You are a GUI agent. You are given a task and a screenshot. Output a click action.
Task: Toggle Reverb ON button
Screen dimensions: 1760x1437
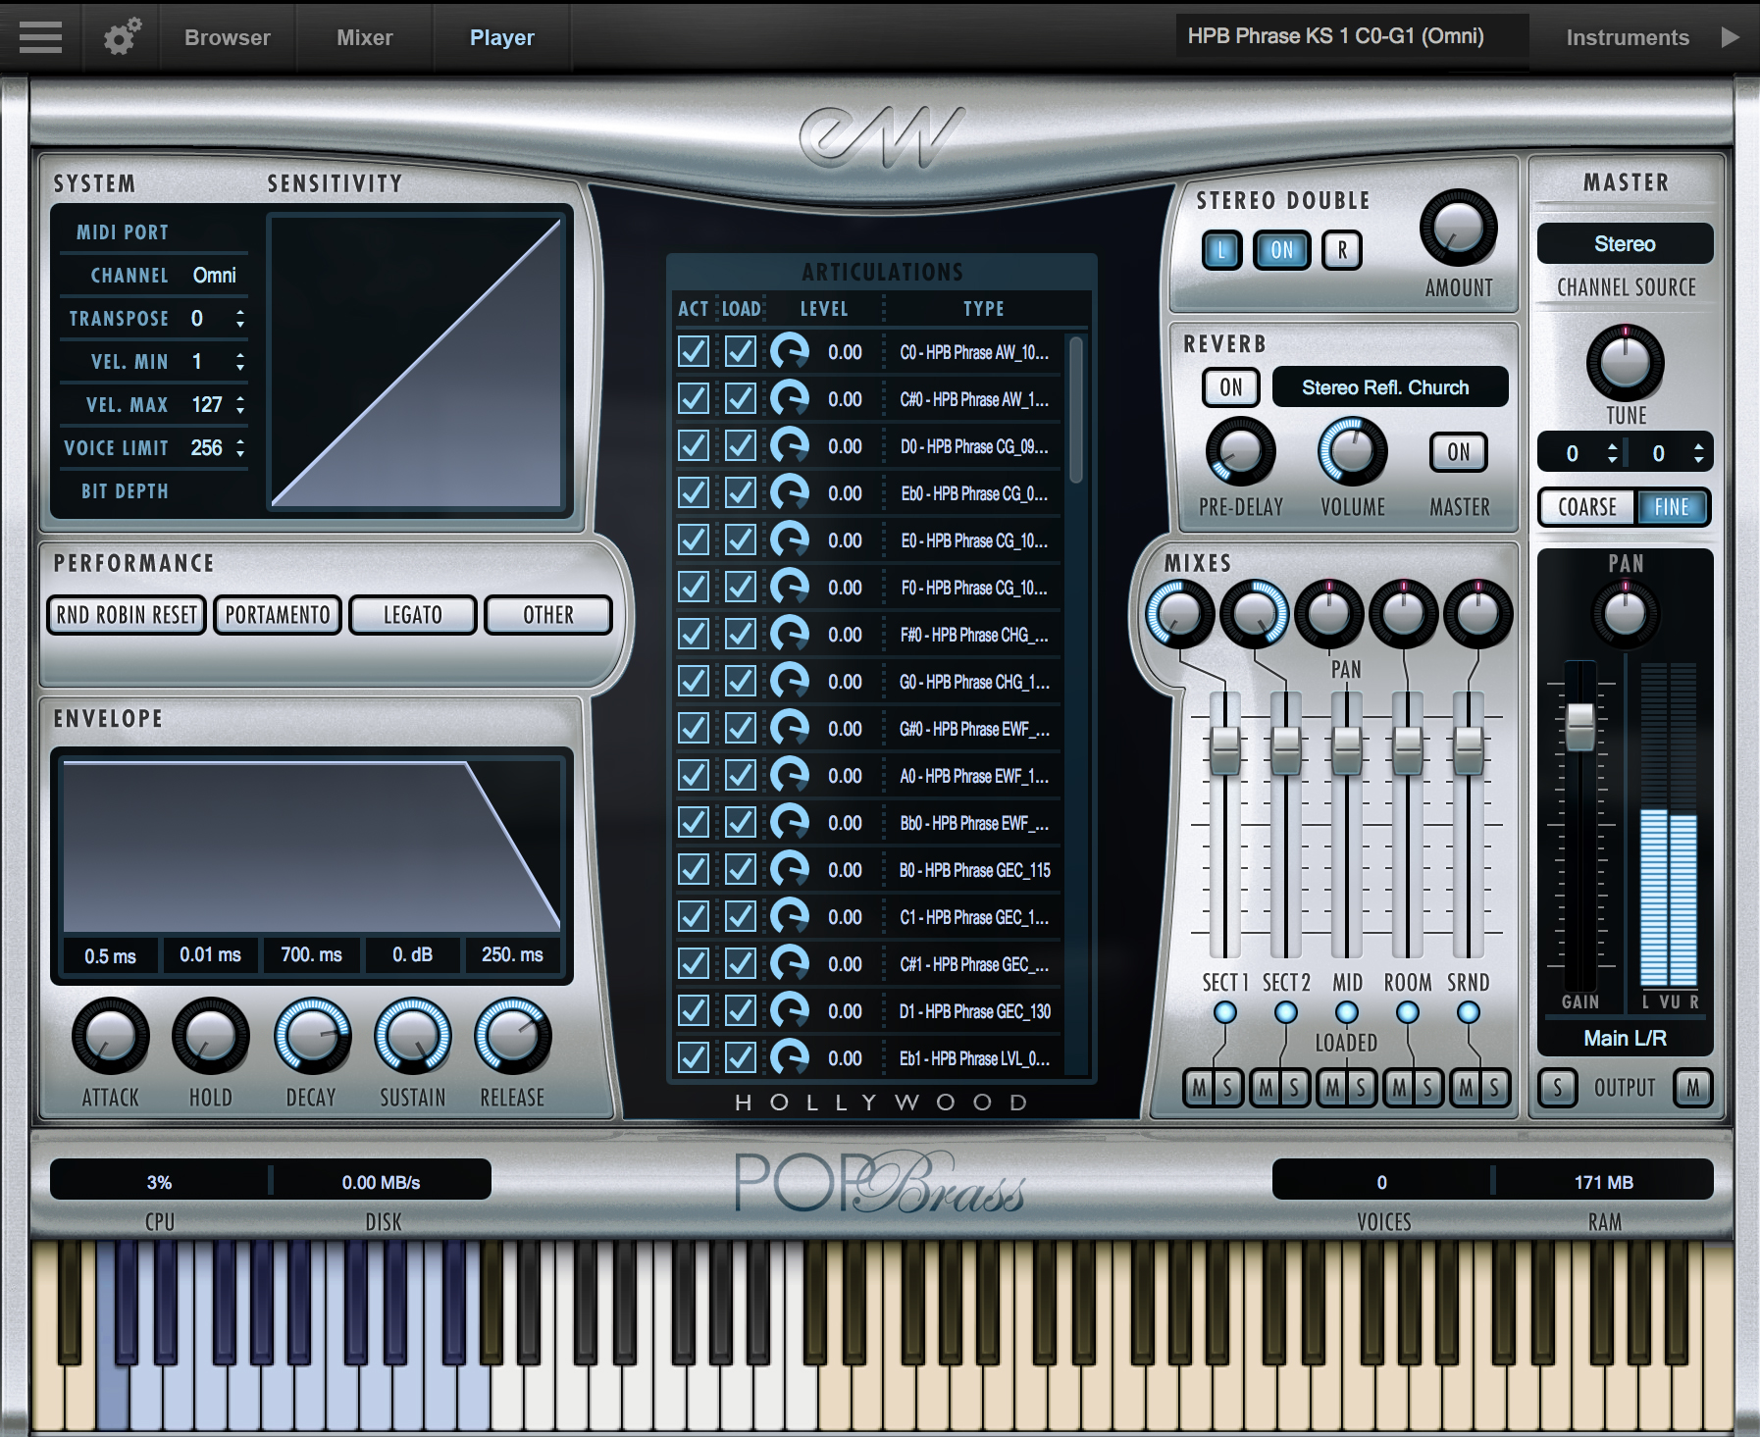click(x=1229, y=387)
